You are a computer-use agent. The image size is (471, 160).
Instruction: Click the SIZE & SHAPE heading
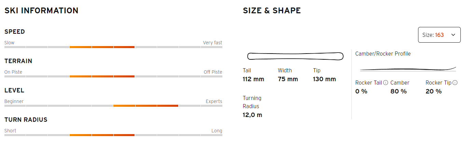tap(272, 11)
